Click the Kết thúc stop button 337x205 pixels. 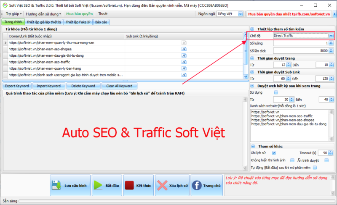(138, 186)
